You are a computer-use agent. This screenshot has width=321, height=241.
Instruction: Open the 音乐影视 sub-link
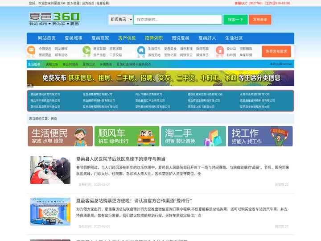click(x=186, y=49)
